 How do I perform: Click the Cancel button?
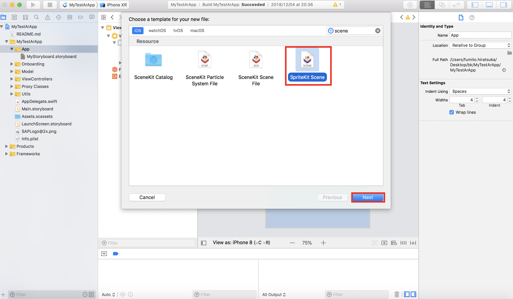coord(147,197)
